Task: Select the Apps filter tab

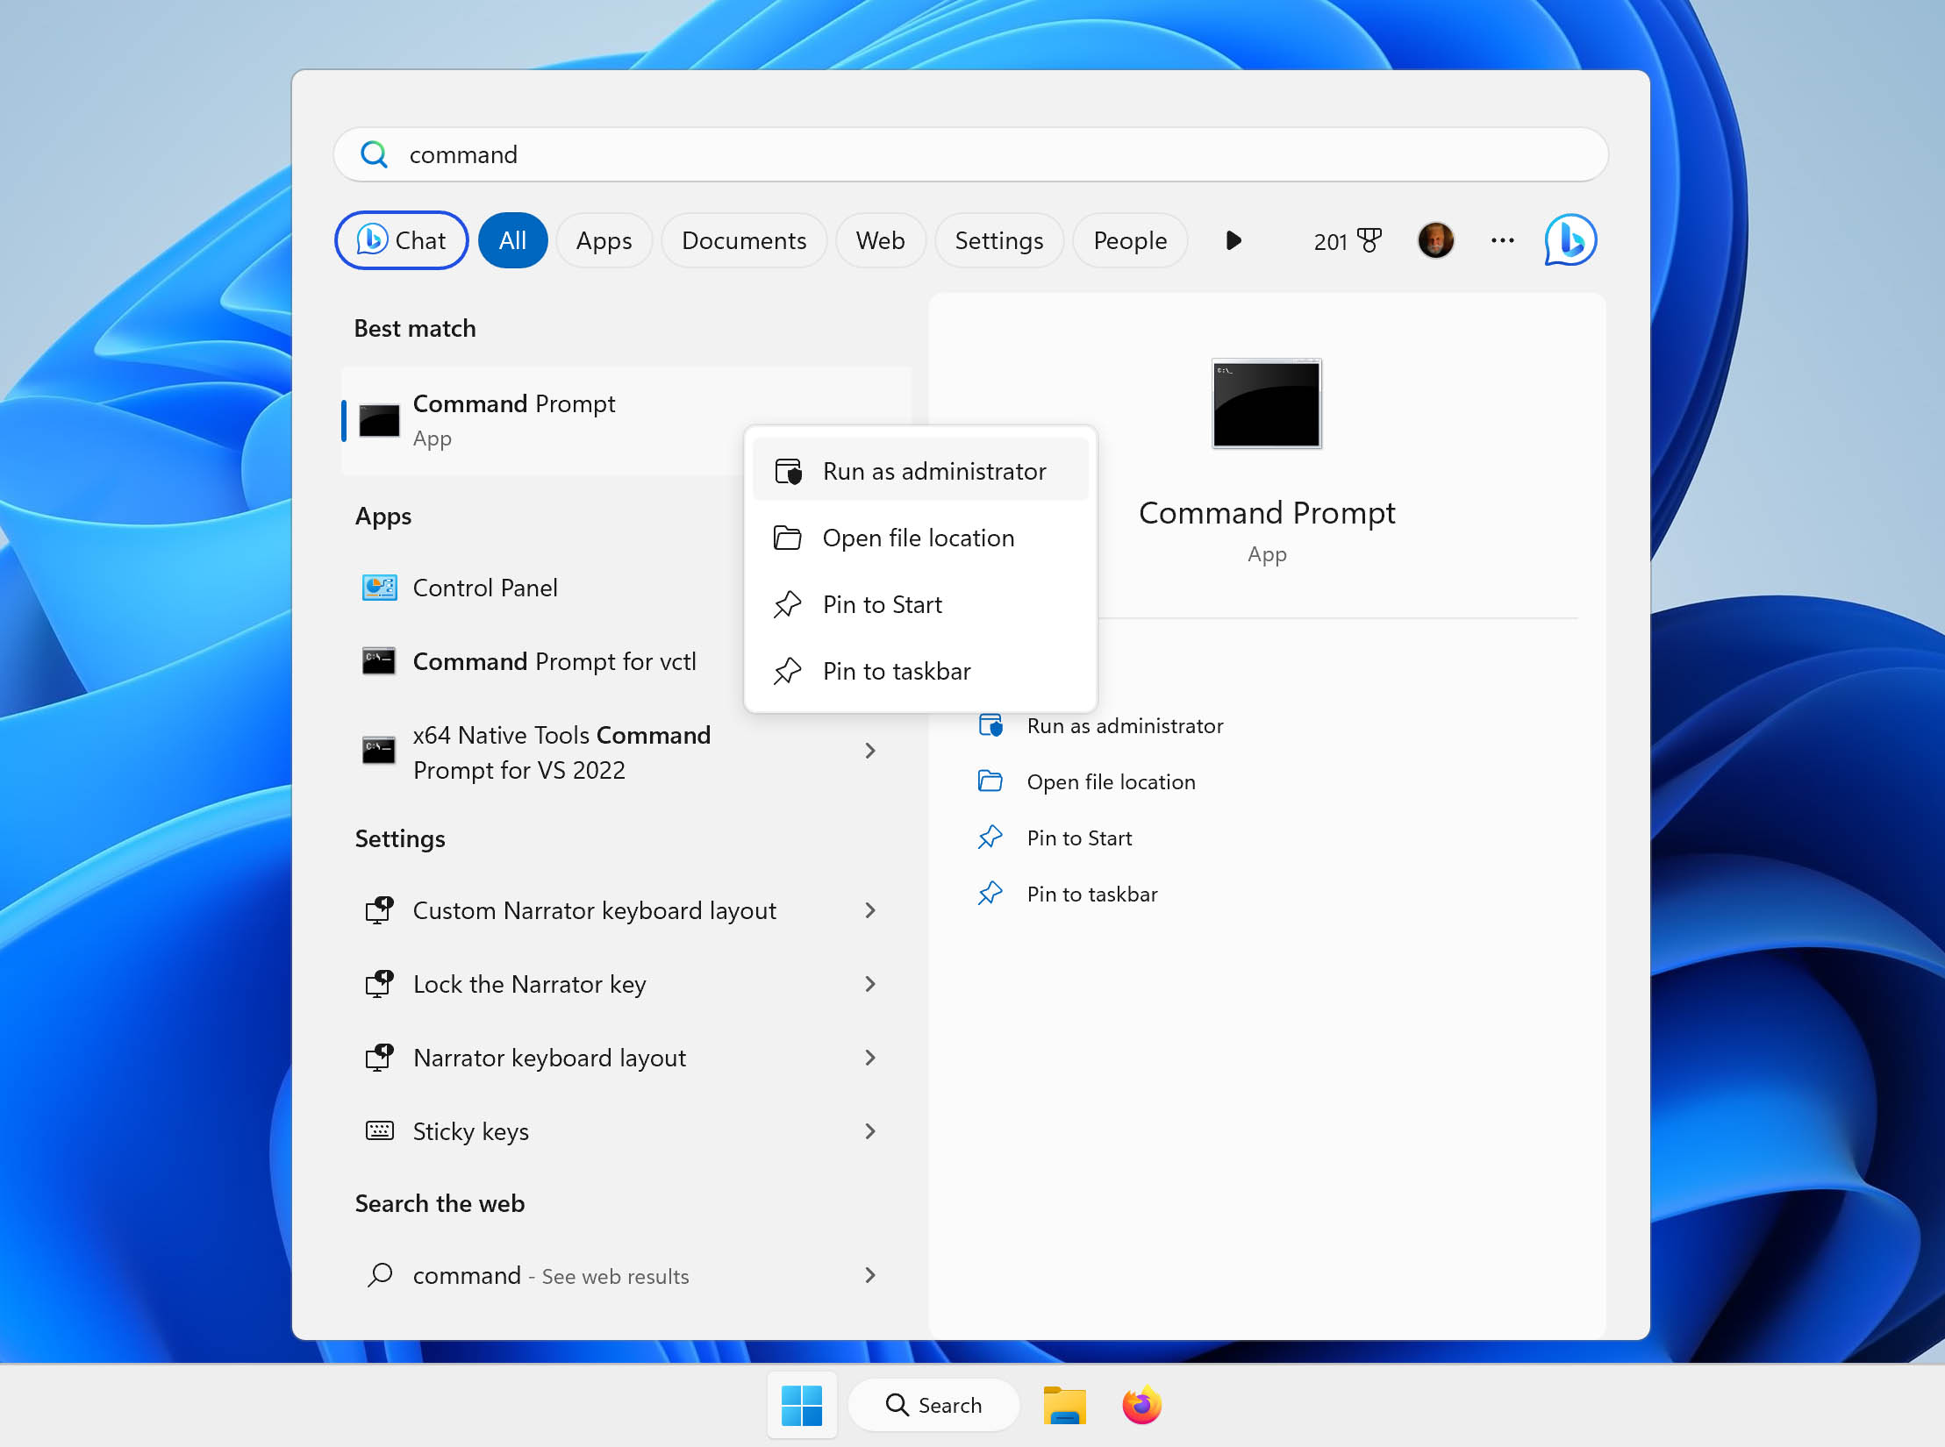Action: [x=604, y=240]
